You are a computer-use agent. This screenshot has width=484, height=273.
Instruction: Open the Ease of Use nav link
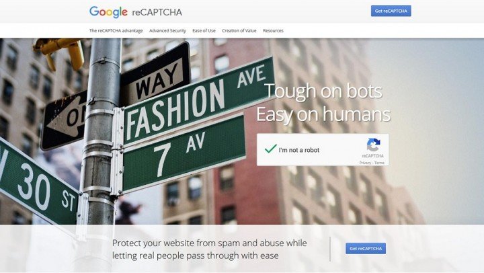(x=204, y=30)
